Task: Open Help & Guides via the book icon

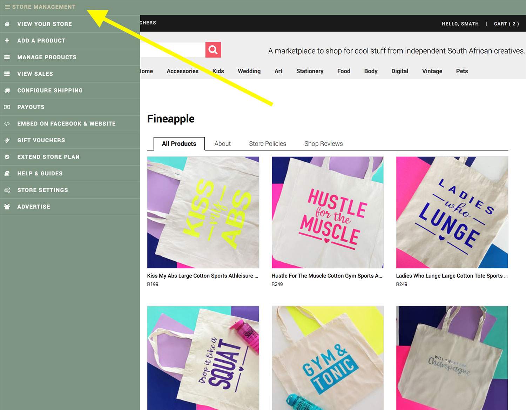Action: coord(7,173)
